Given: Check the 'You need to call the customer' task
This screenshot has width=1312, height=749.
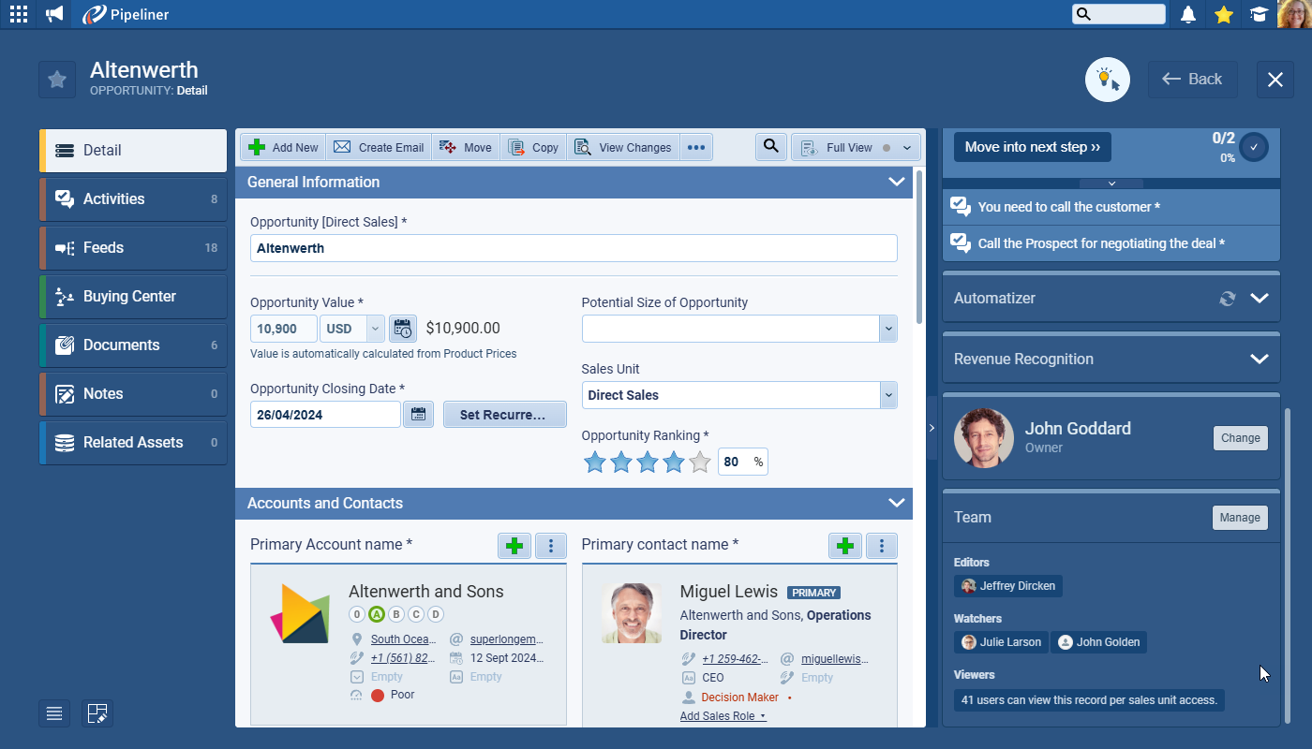Looking at the screenshot, I should point(961,207).
